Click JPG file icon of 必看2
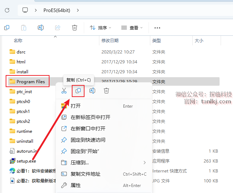 12,181
